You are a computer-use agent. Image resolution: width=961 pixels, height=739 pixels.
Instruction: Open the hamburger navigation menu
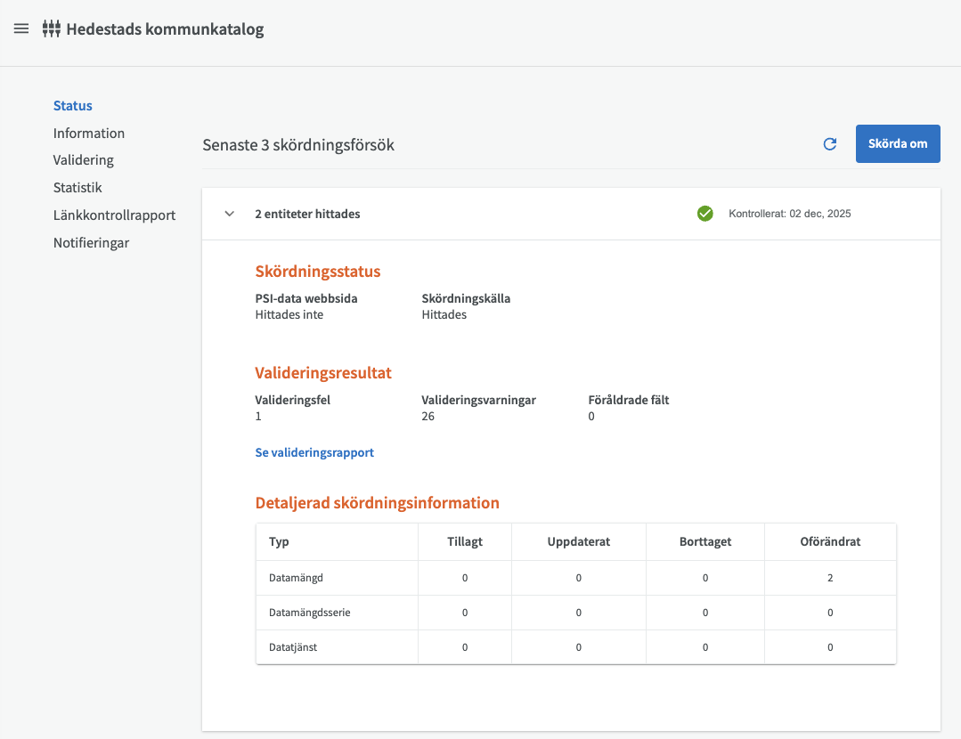click(x=21, y=29)
